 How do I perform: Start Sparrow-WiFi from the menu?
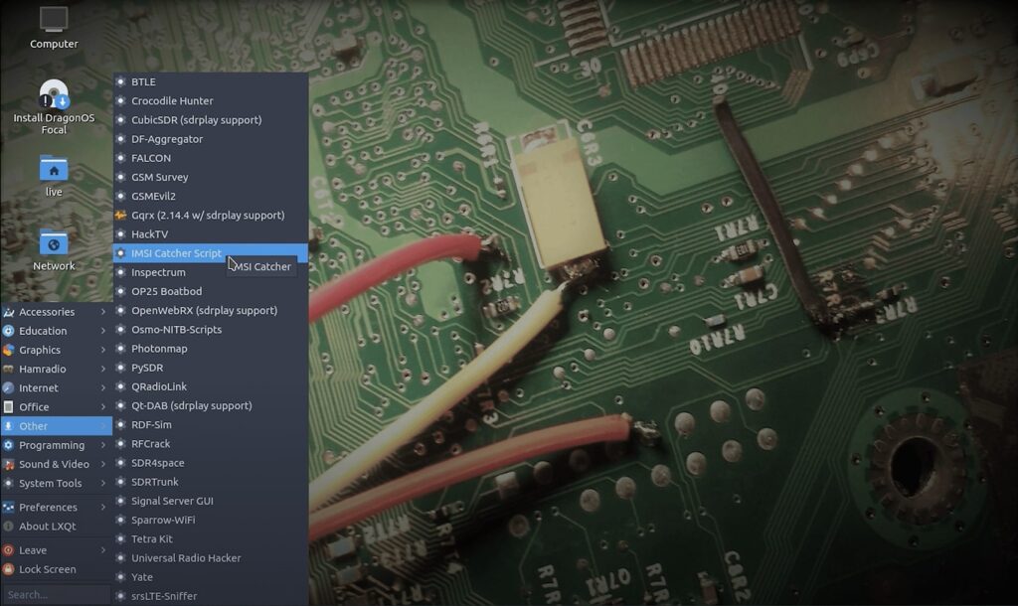[166, 520]
